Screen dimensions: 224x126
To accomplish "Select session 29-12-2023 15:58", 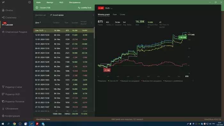I will (64, 98).
